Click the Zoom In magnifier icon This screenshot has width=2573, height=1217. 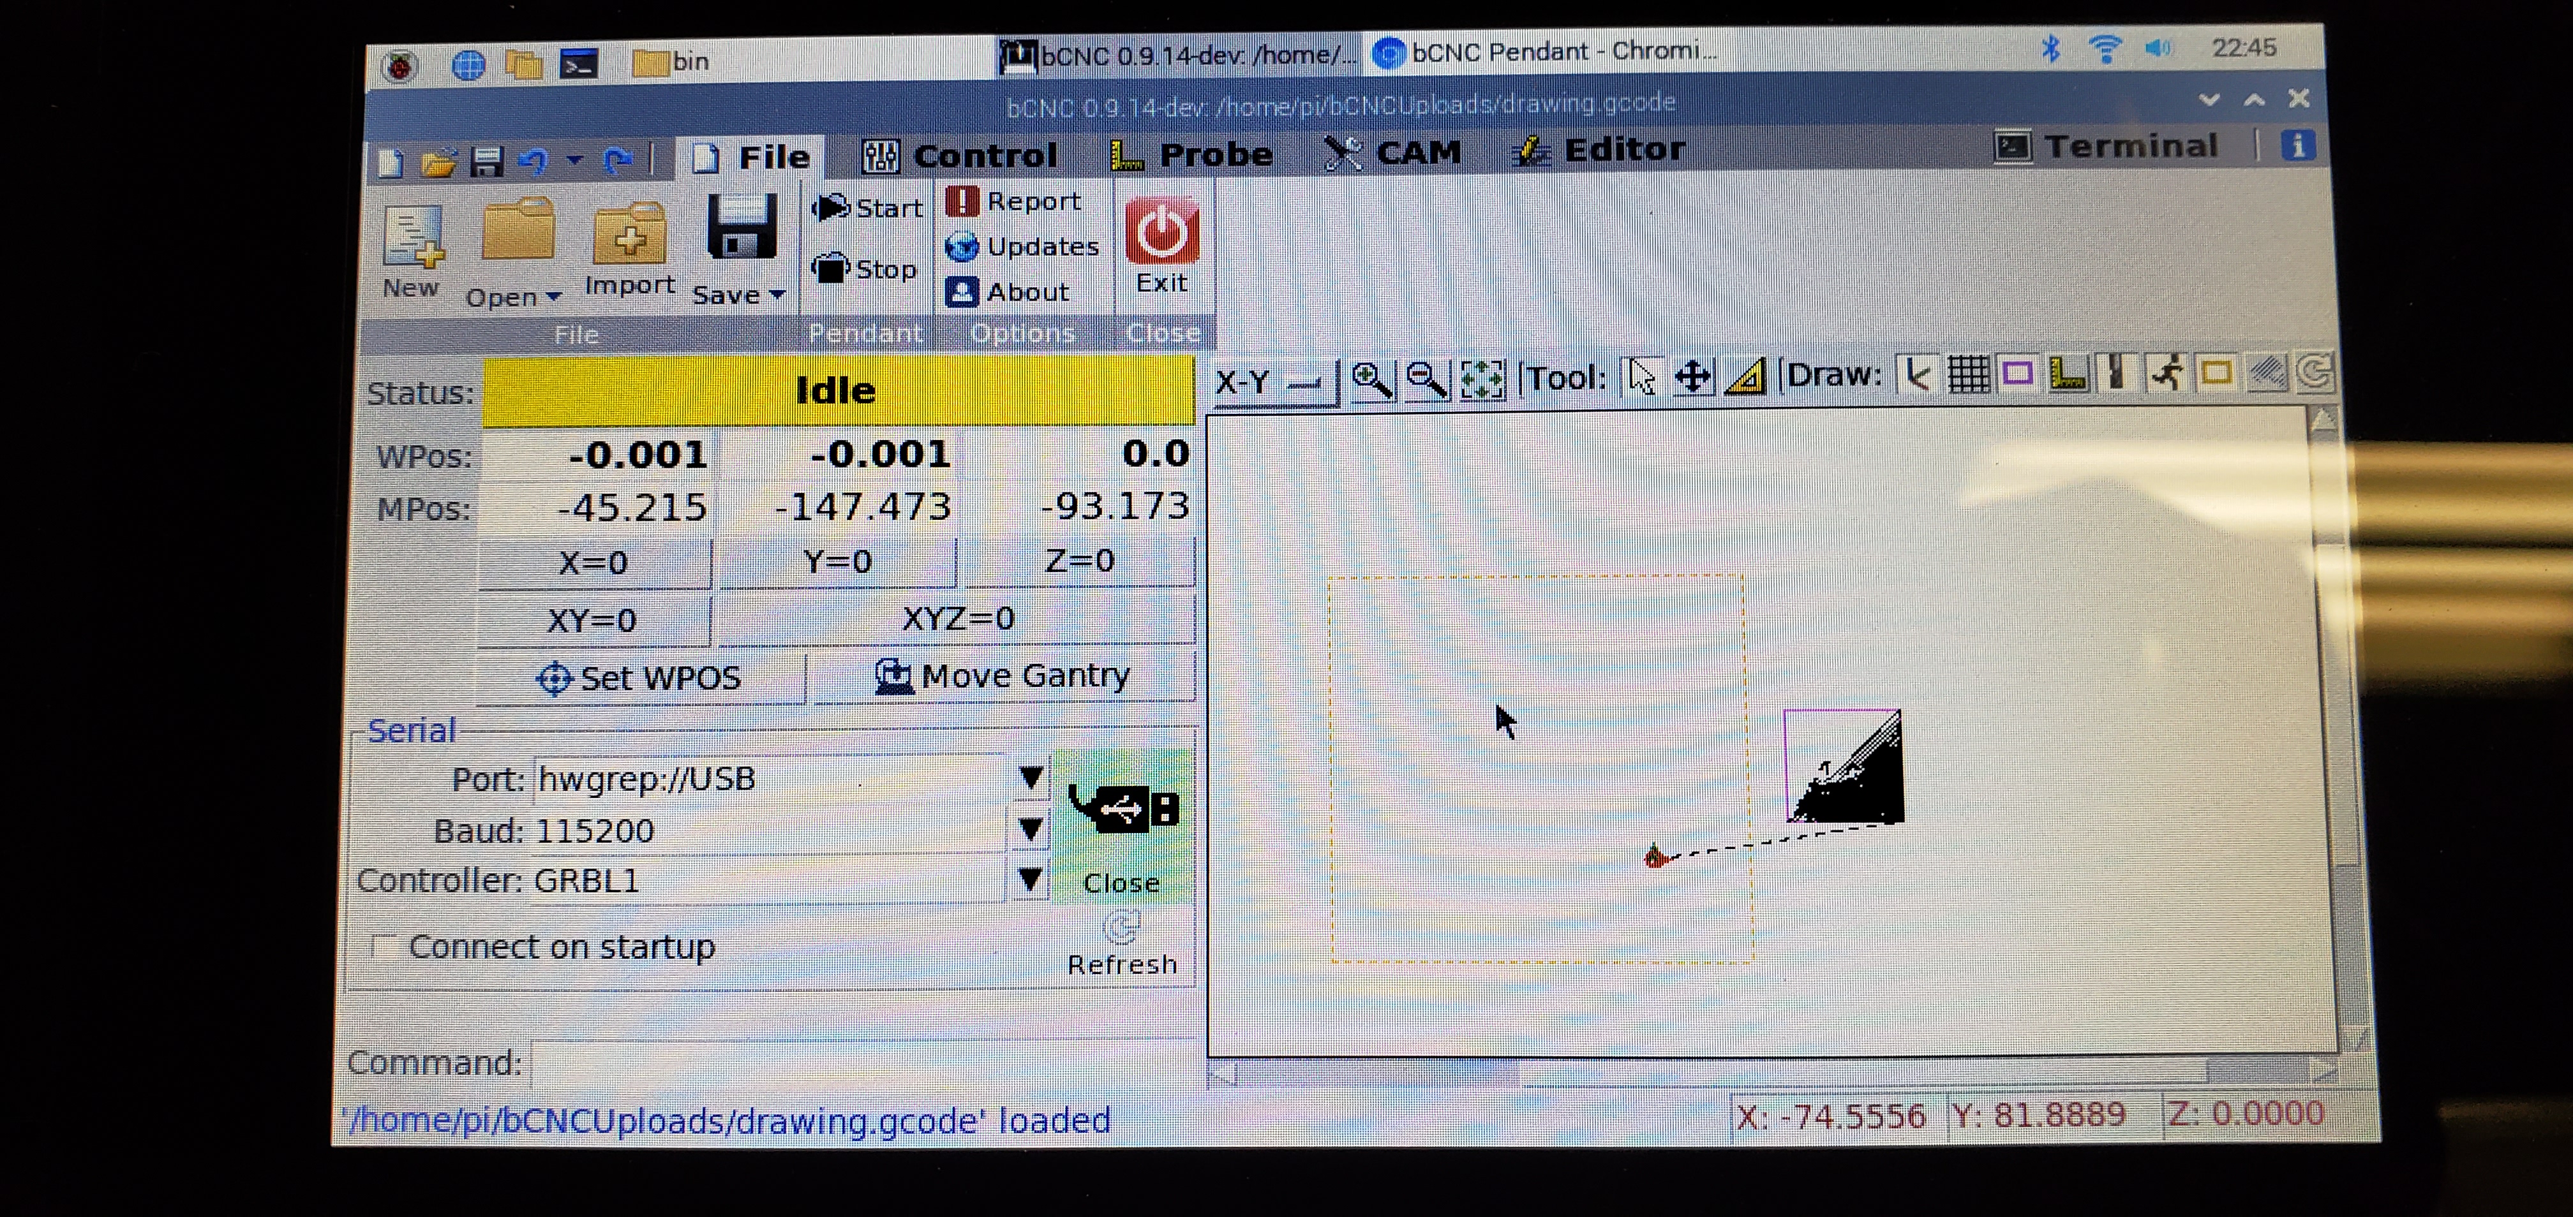pos(1371,380)
